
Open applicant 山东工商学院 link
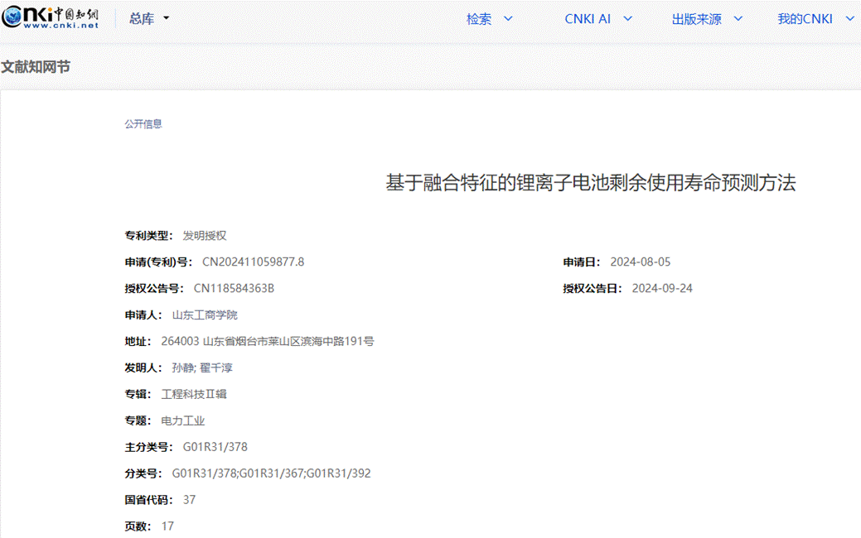pyautogui.click(x=205, y=315)
